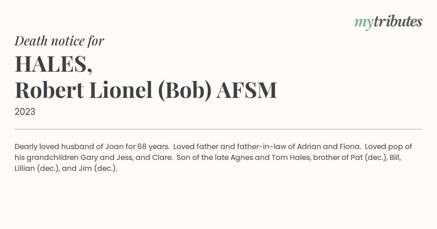This screenshot has height=229, width=437.
Task: Select the "Death notice for" italic heading
Action: tap(59, 41)
